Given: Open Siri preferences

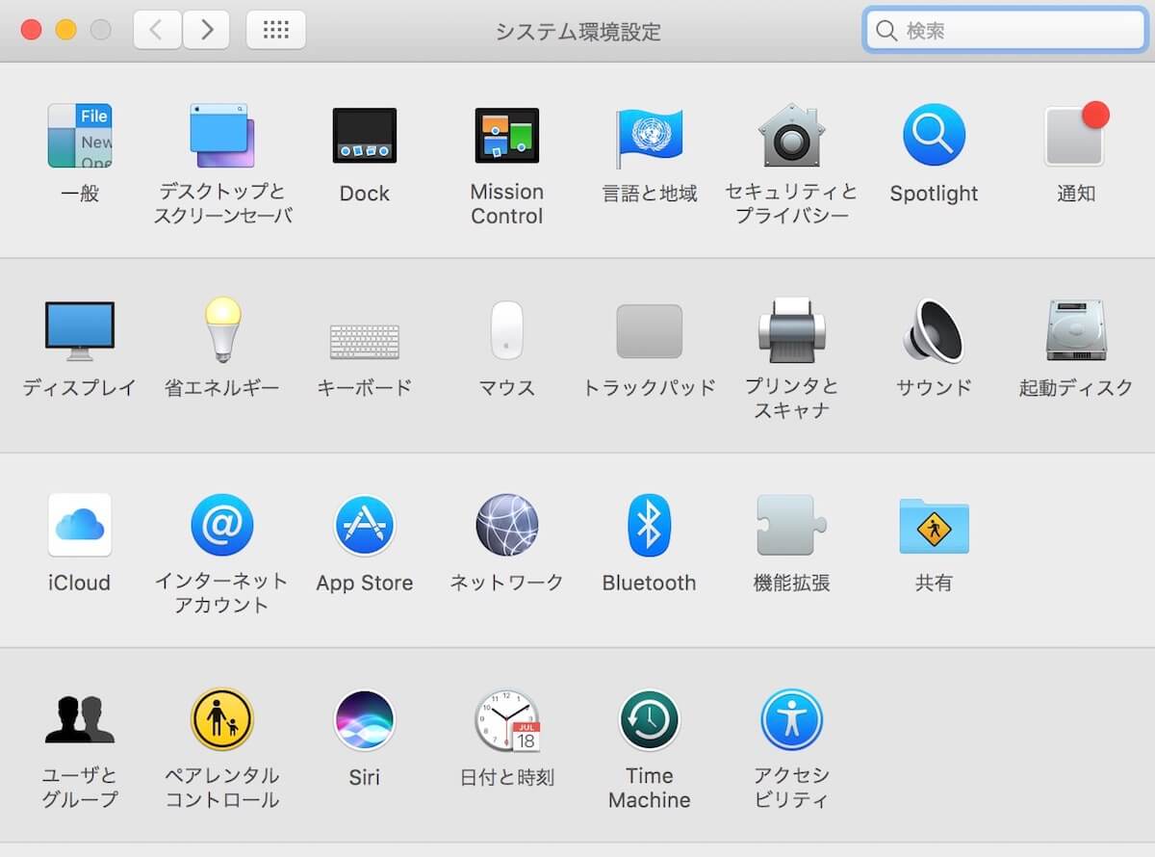Looking at the screenshot, I should (x=365, y=719).
